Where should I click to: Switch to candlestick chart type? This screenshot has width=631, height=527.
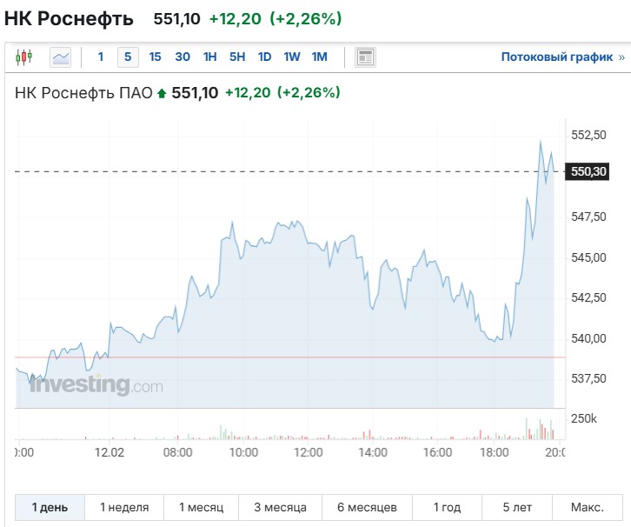[x=23, y=57]
